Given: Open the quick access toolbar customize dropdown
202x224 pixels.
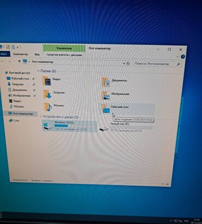Looking at the screenshot, I should 18,47.
